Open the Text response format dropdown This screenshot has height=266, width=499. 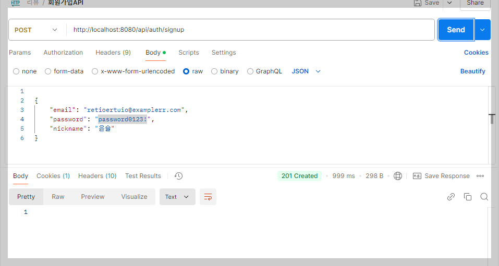[177, 197]
